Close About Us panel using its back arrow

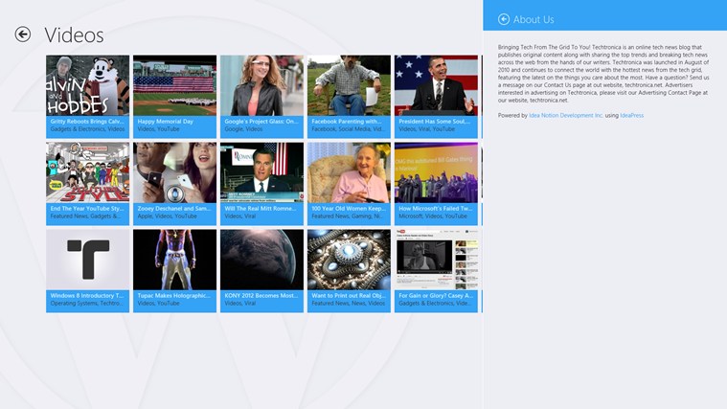504,19
